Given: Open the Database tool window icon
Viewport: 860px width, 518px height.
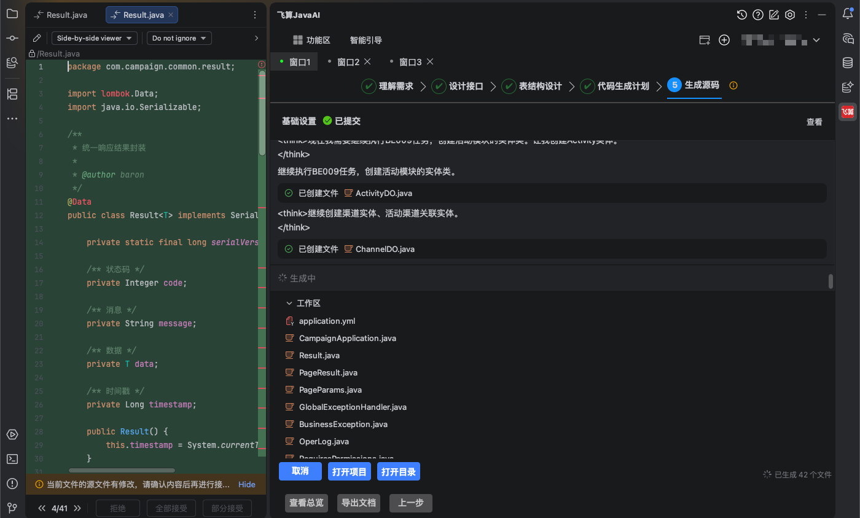Looking at the screenshot, I should click(848, 63).
